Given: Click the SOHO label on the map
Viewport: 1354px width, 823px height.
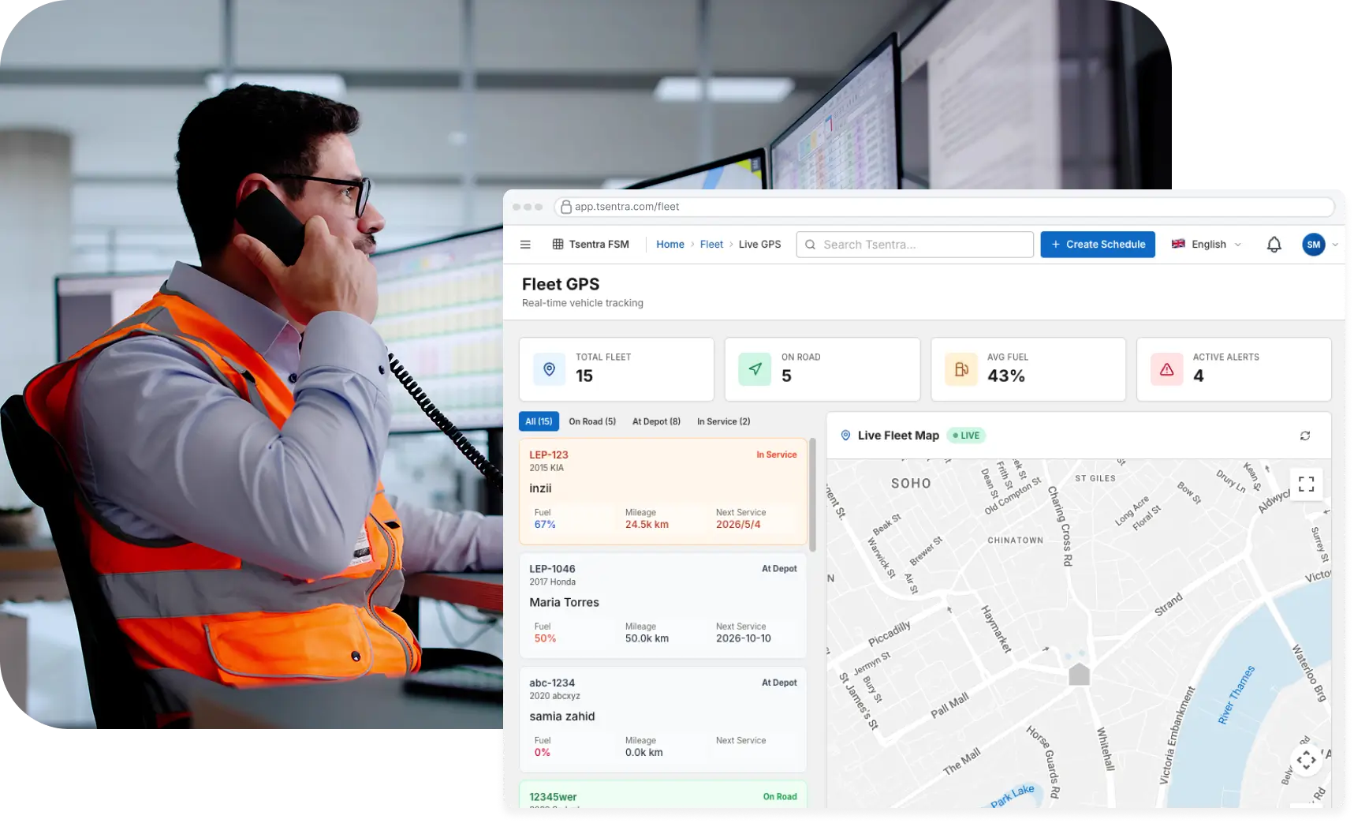Looking at the screenshot, I should click(911, 484).
